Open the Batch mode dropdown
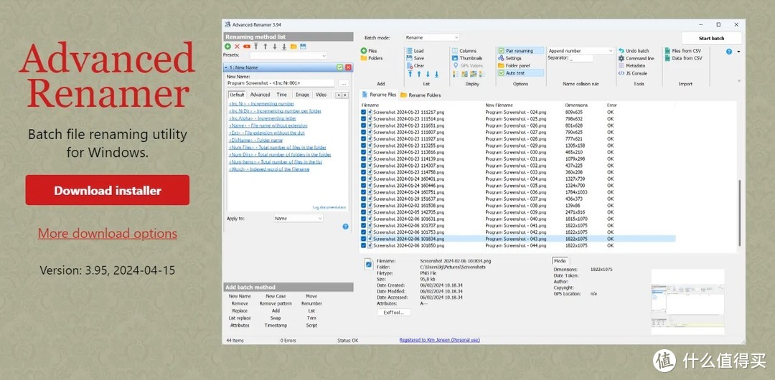The width and height of the screenshot is (775, 380). click(x=432, y=37)
